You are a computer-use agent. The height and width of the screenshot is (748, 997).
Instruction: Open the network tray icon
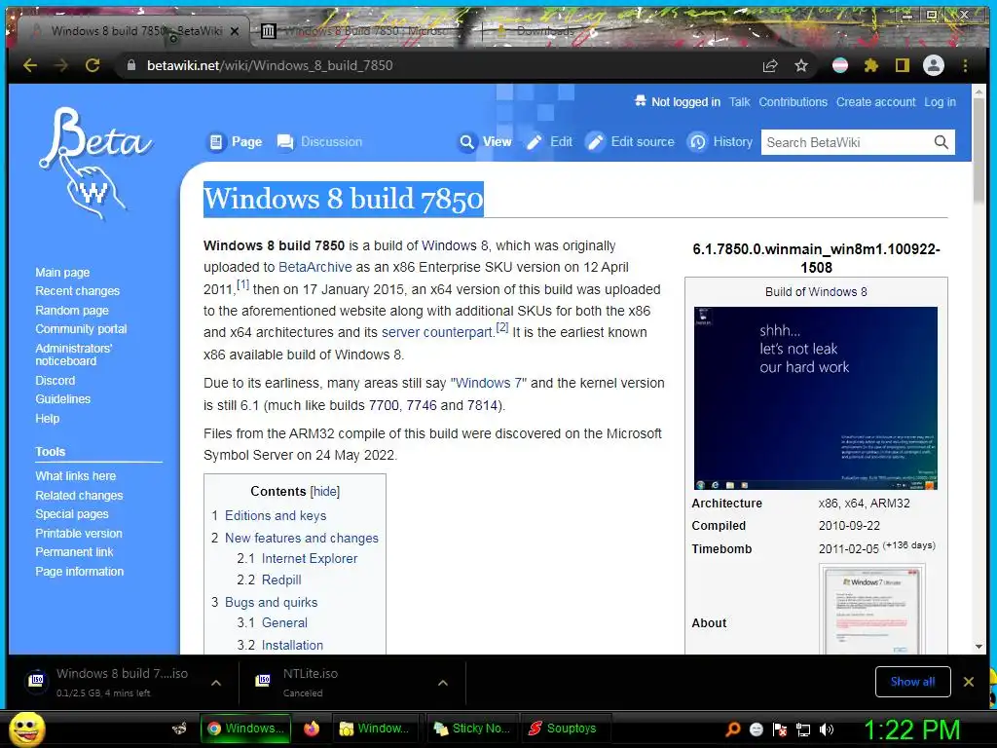[803, 729]
